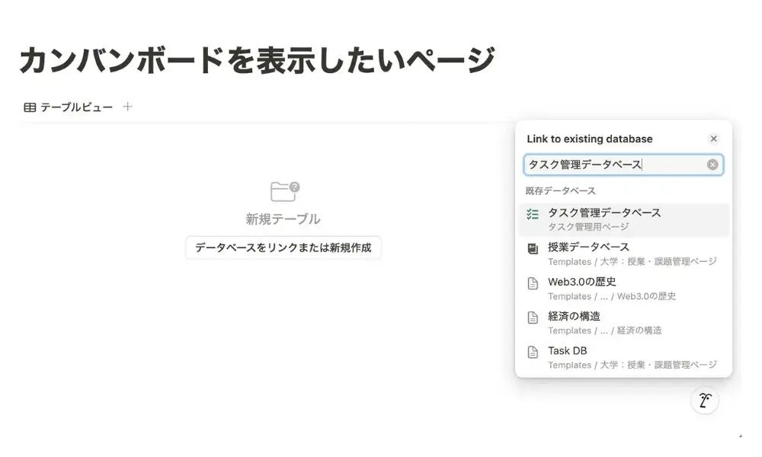Click the 新規テーブル placeholder text
This screenshot has width=762, height=457.
click(283, 219)
